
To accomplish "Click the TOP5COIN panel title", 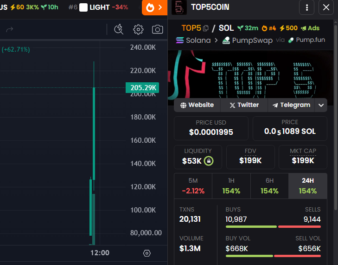I will coord(210,7).
